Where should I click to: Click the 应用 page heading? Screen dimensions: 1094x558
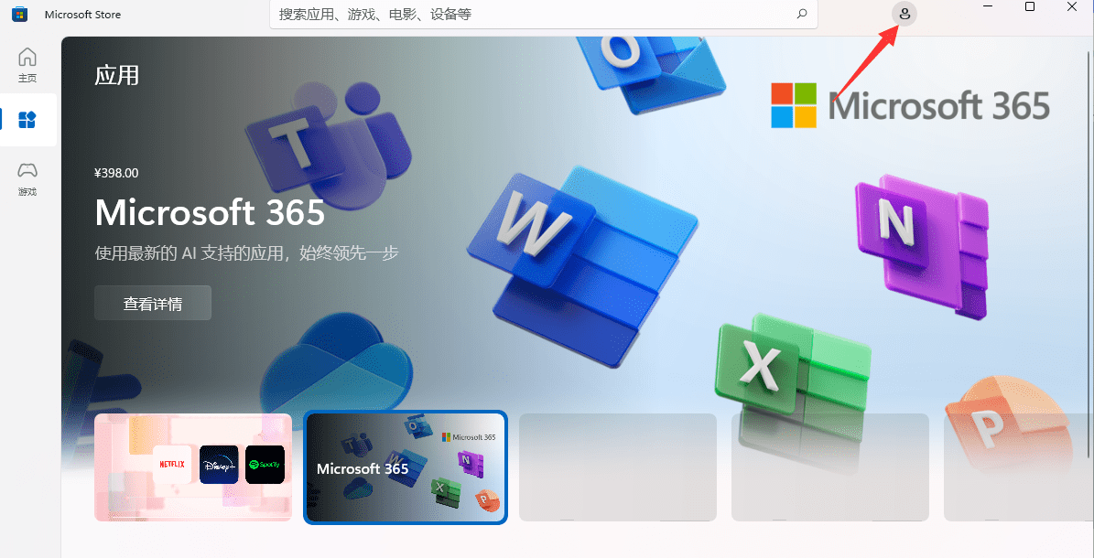116,75
